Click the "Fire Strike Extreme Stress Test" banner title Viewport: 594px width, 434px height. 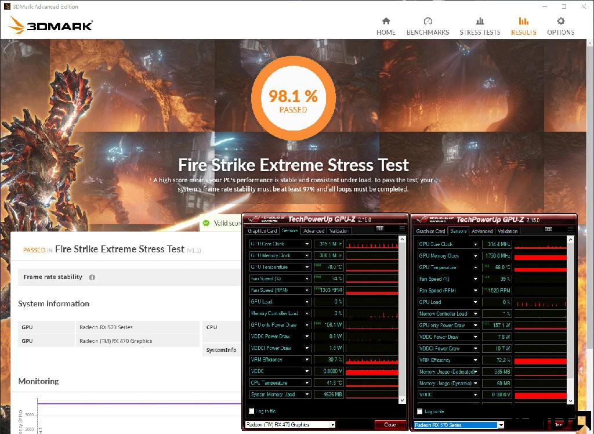point(294,165)
